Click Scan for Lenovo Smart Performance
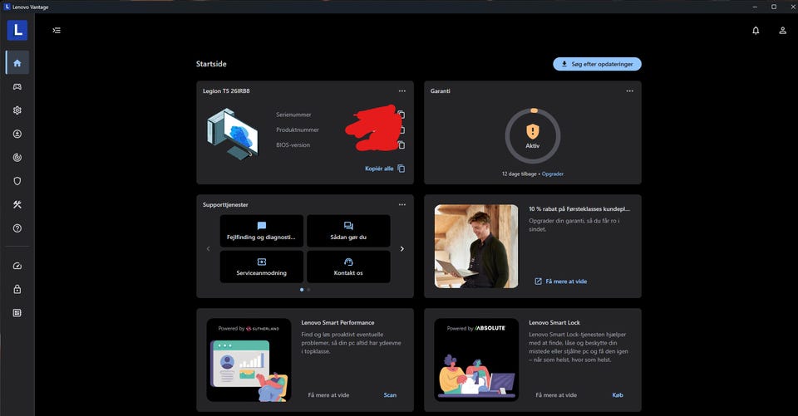 coord(390,395)
